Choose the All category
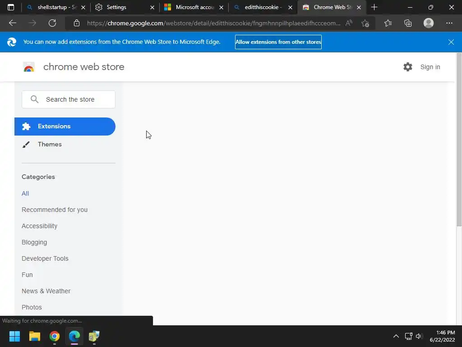 click(x=25, y=193)
